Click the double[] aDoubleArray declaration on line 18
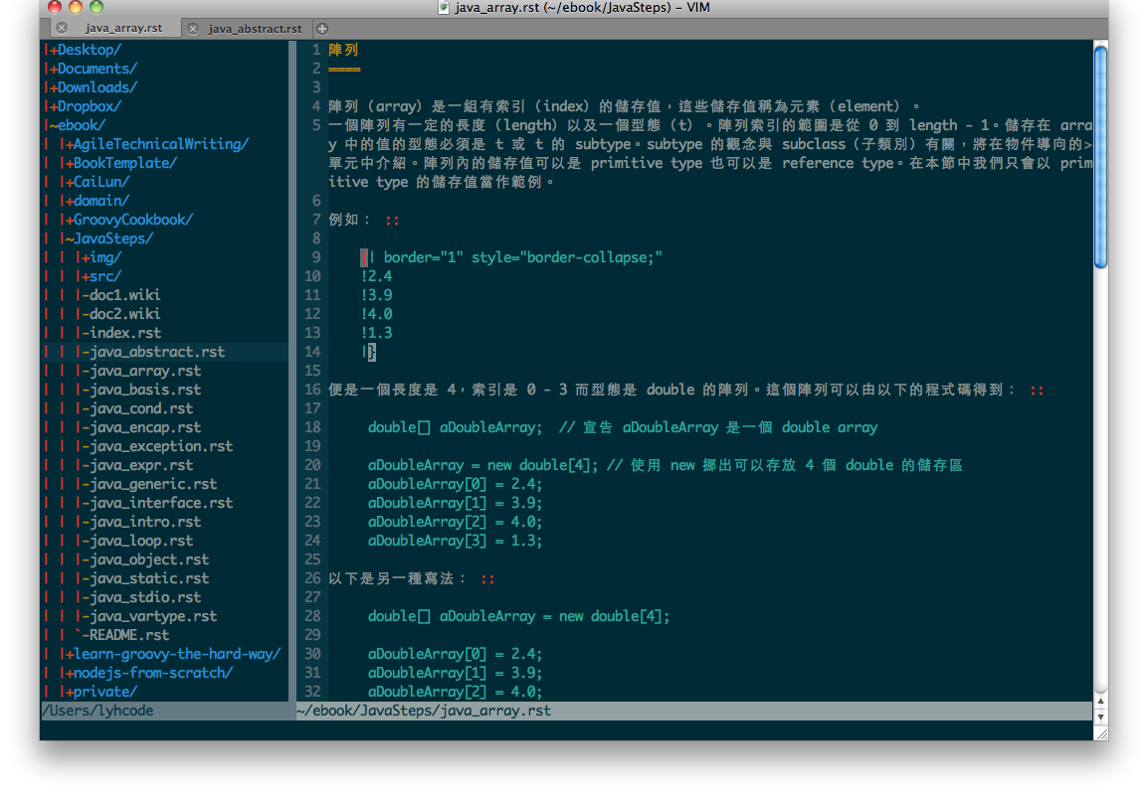Screen dimensions: 1148x795 click(x=623, y=427)
